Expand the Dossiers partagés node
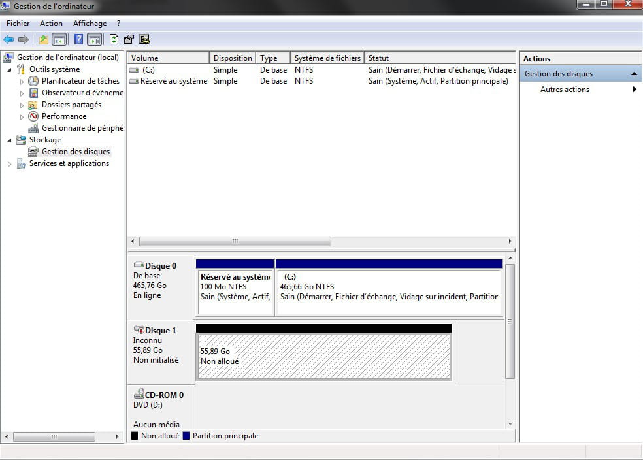This screenshot has width=643, height=460. coord(22,105)
